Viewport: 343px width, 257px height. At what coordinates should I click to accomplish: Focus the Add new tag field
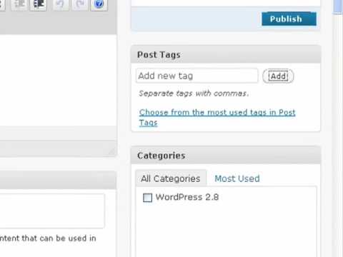click(x=197, y=76)
